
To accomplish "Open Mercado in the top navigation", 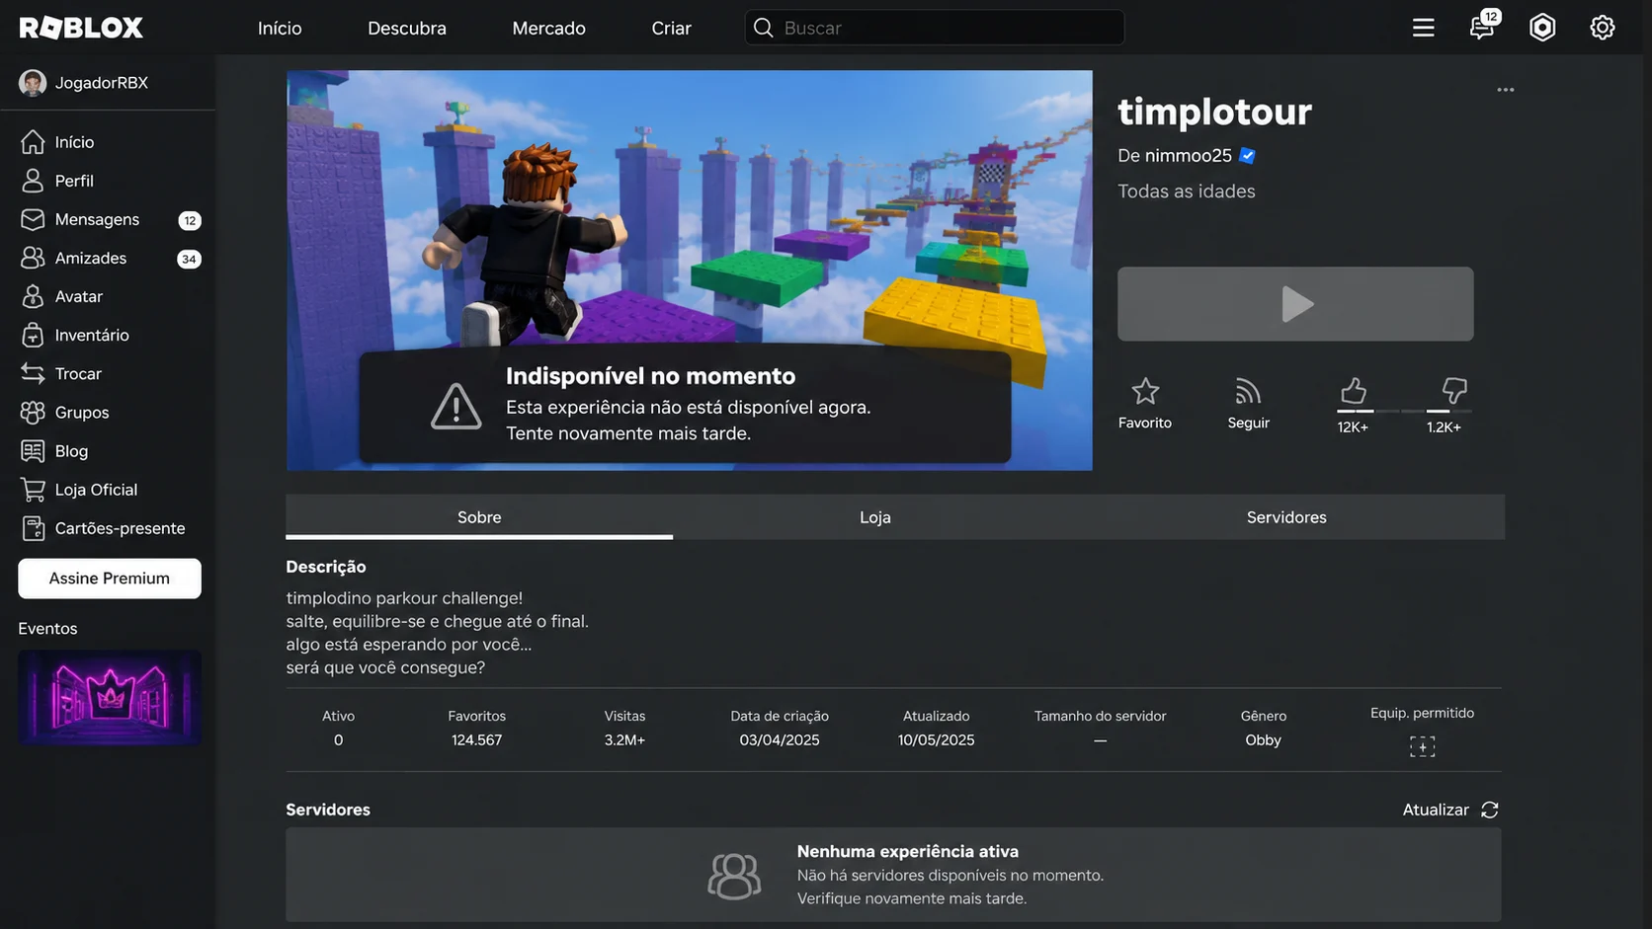I will pos(548,28).
